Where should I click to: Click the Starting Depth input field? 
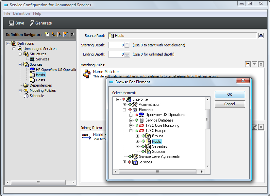pos(116,45)
